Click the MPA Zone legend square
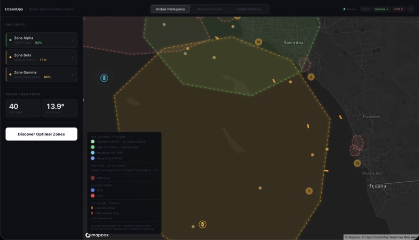Screen dimensions: 419x240 coord(93,178)
